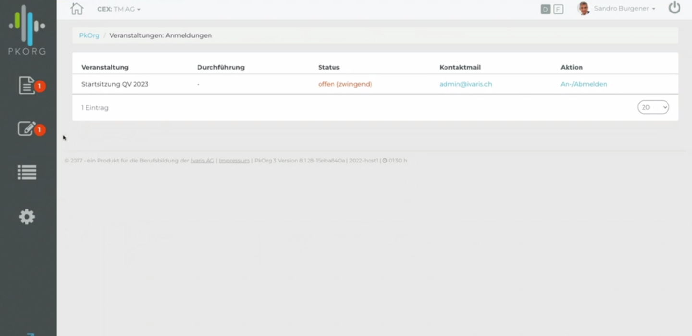This screenshot has width=692, height=336.
Task: Go to the home page via house icon
Action: 76,9
